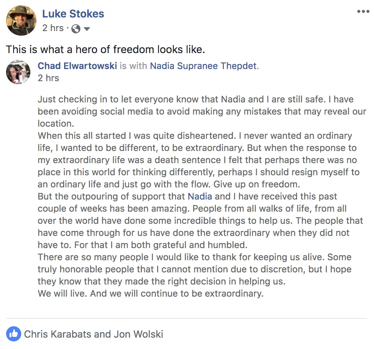Click the 'is with' tagging text
374x349 pixels.
(x=134, y=66)
